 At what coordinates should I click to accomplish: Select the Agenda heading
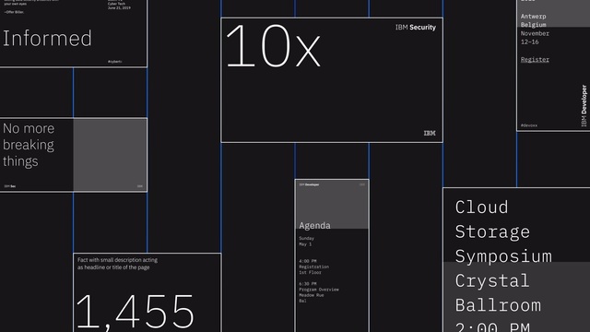(x=314, y=225)
